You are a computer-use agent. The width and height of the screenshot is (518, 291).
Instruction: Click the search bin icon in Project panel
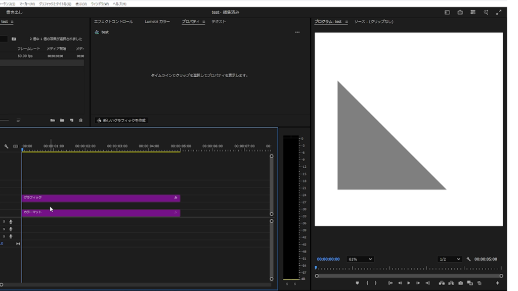14,39
